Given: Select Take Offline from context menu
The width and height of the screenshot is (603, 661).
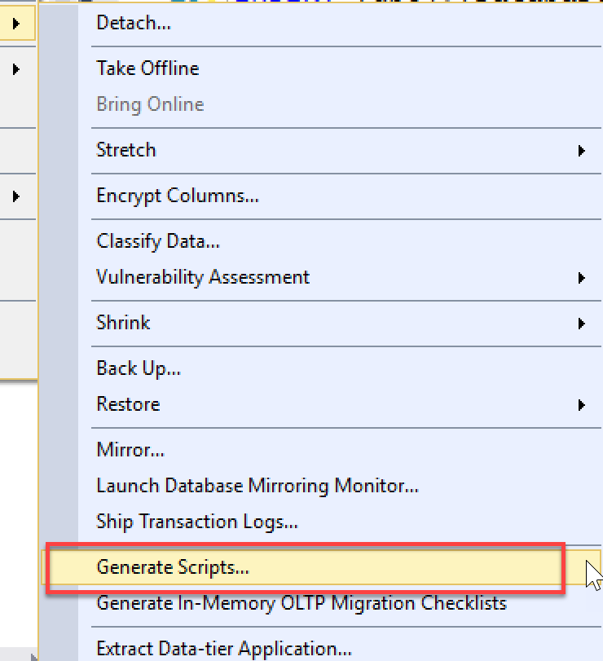Looking at the screenshot, I should (147, 68).
